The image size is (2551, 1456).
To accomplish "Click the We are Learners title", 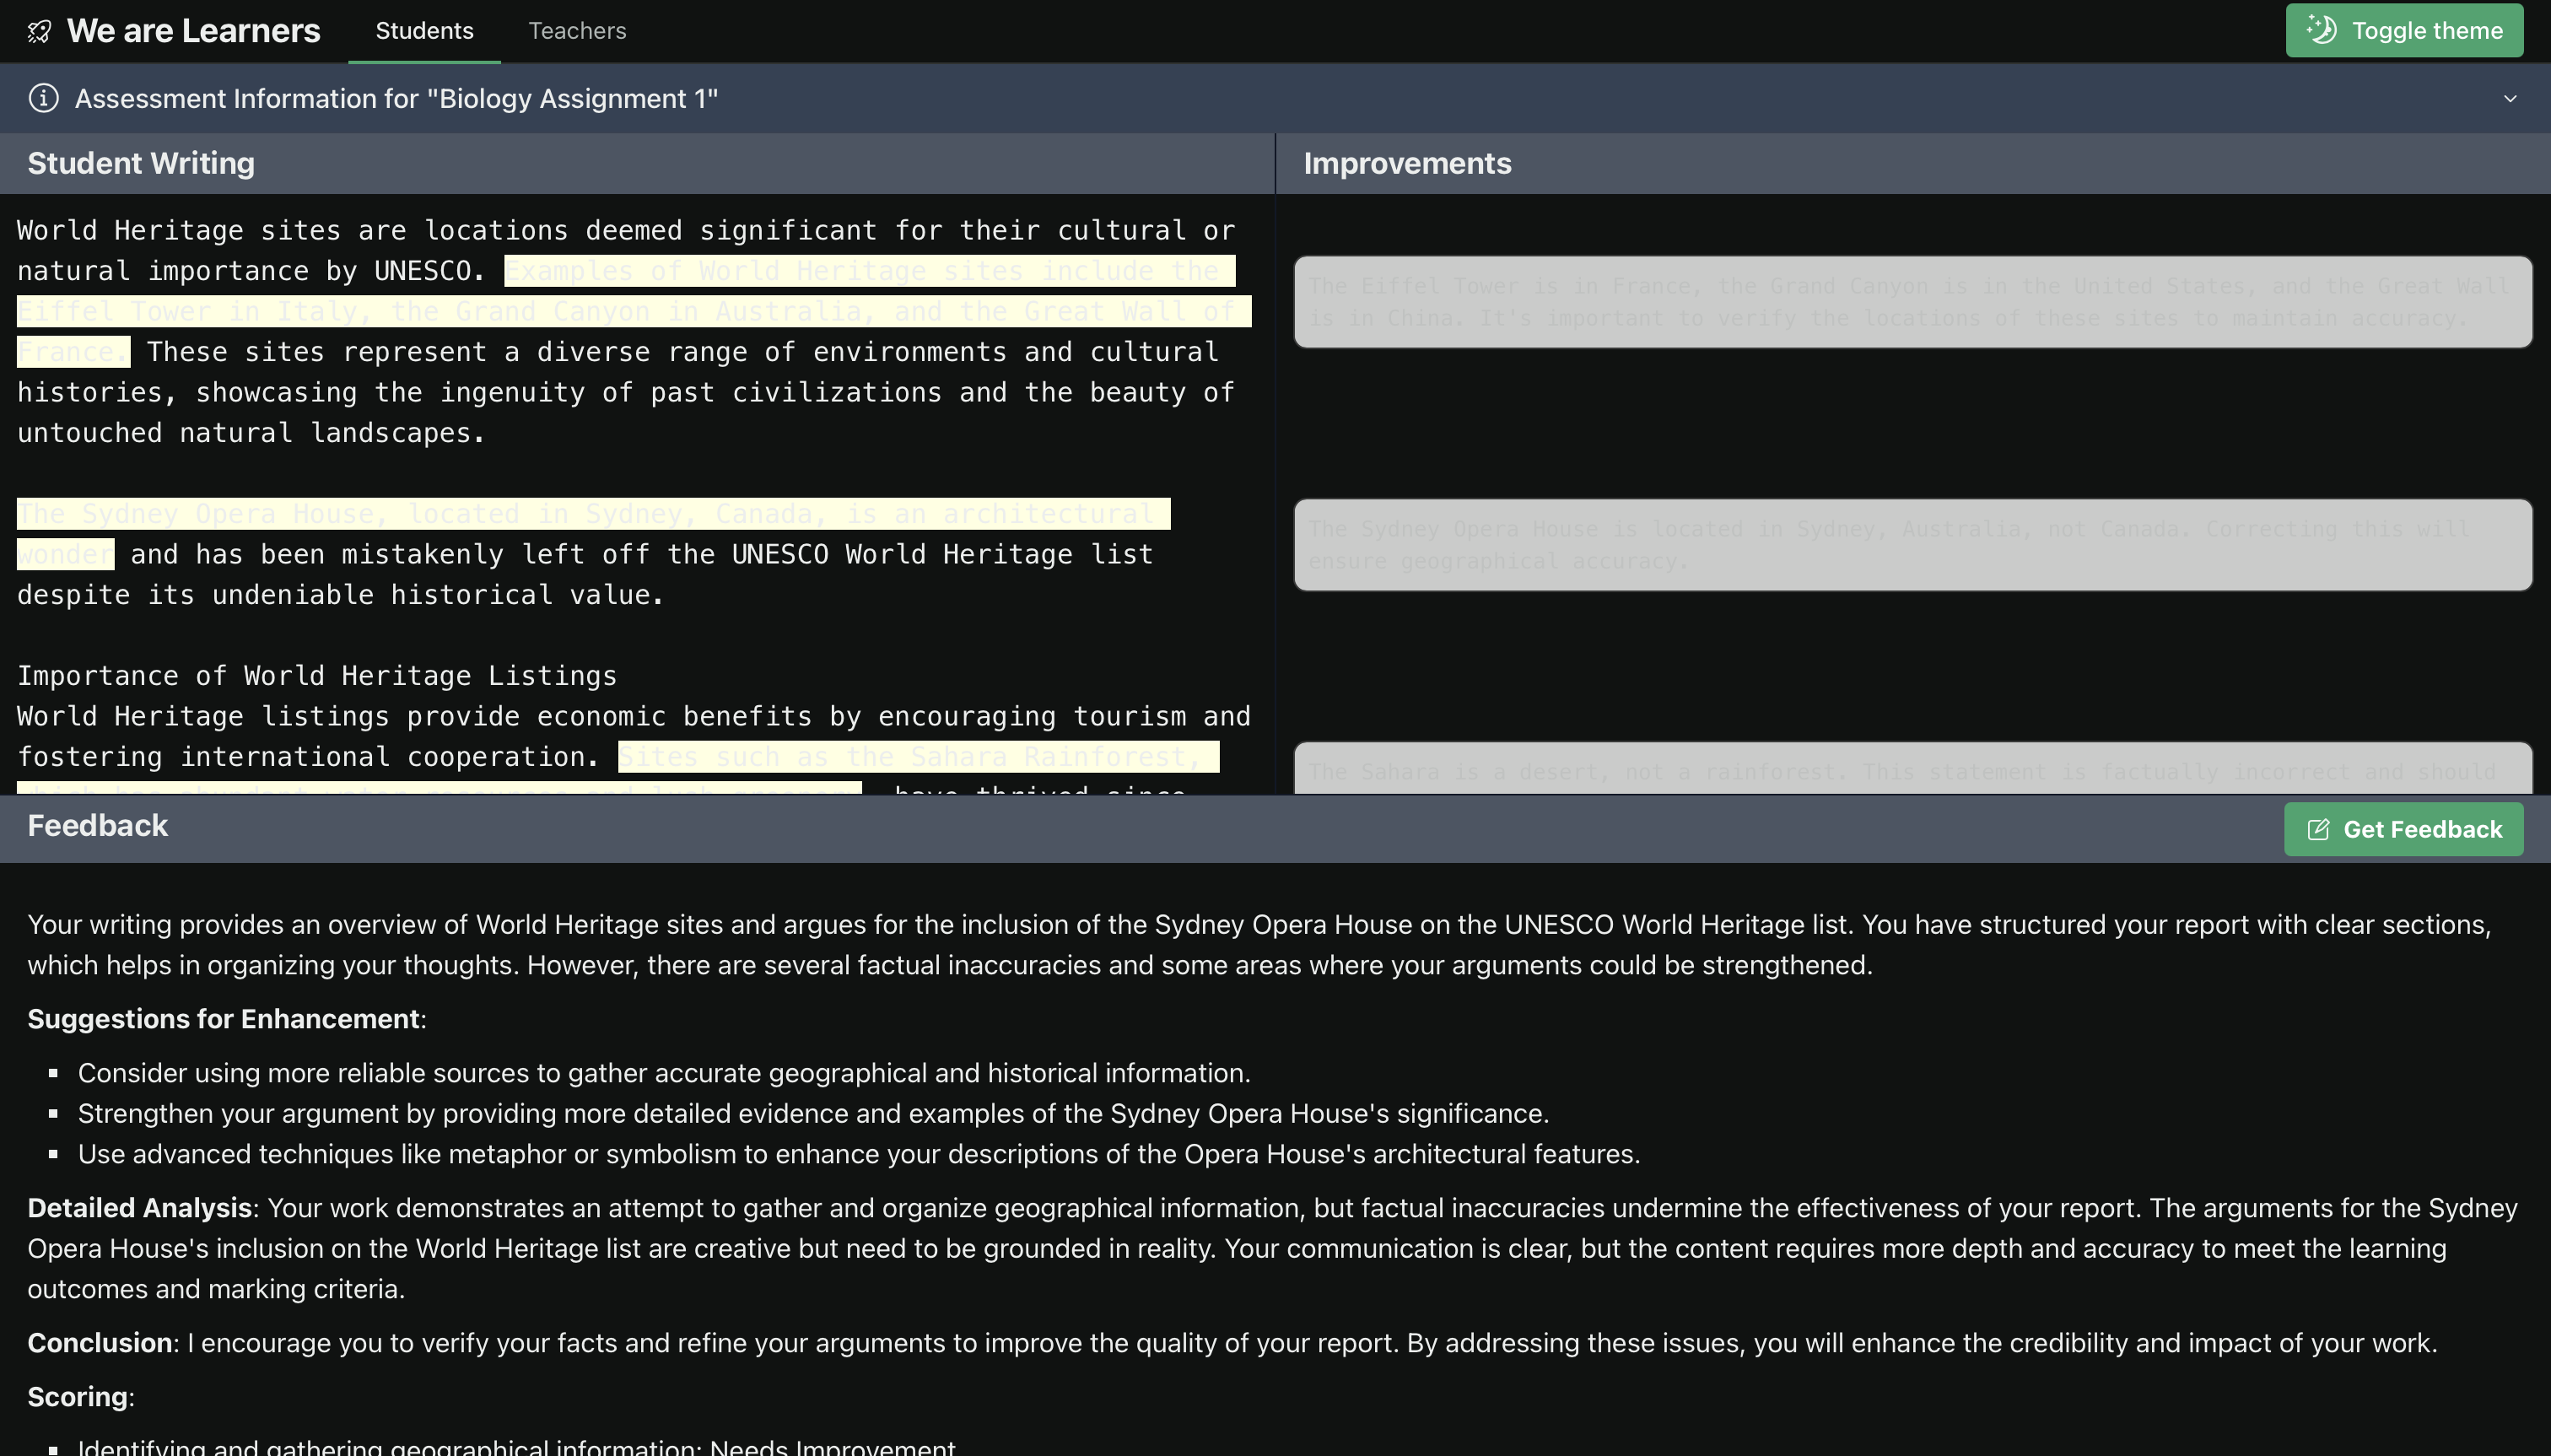I will [x=193, y=31].
